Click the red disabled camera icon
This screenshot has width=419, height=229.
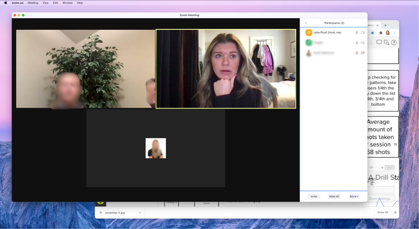[363, 53]
